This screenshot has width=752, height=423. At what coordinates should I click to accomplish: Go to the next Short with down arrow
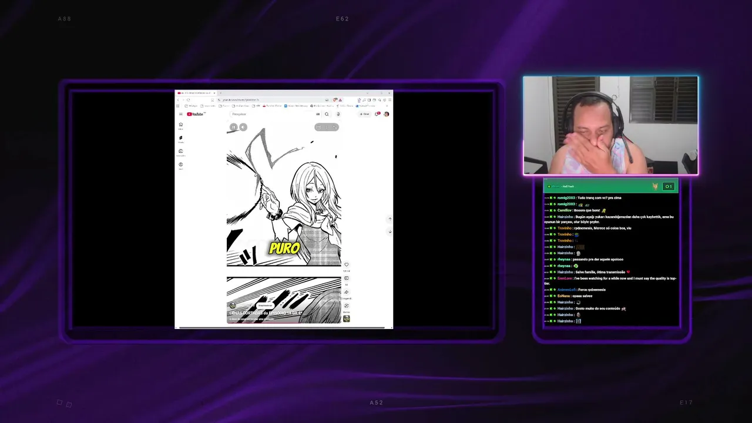(390, 231)
